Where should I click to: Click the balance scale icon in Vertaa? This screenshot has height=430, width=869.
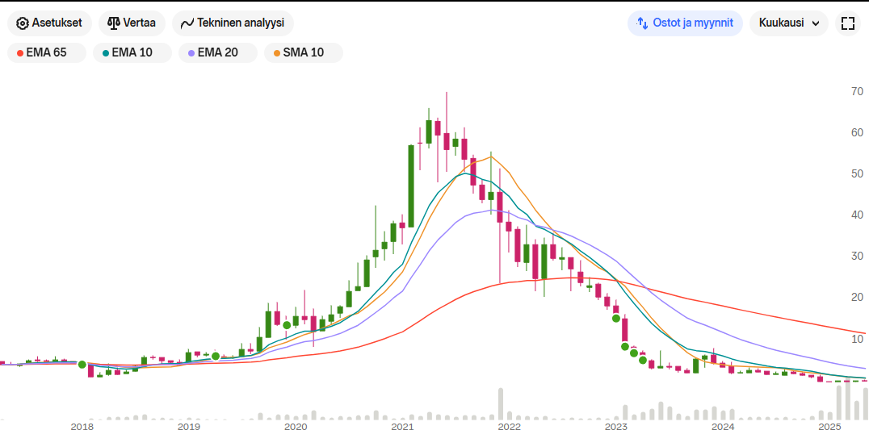coord(114,23)
